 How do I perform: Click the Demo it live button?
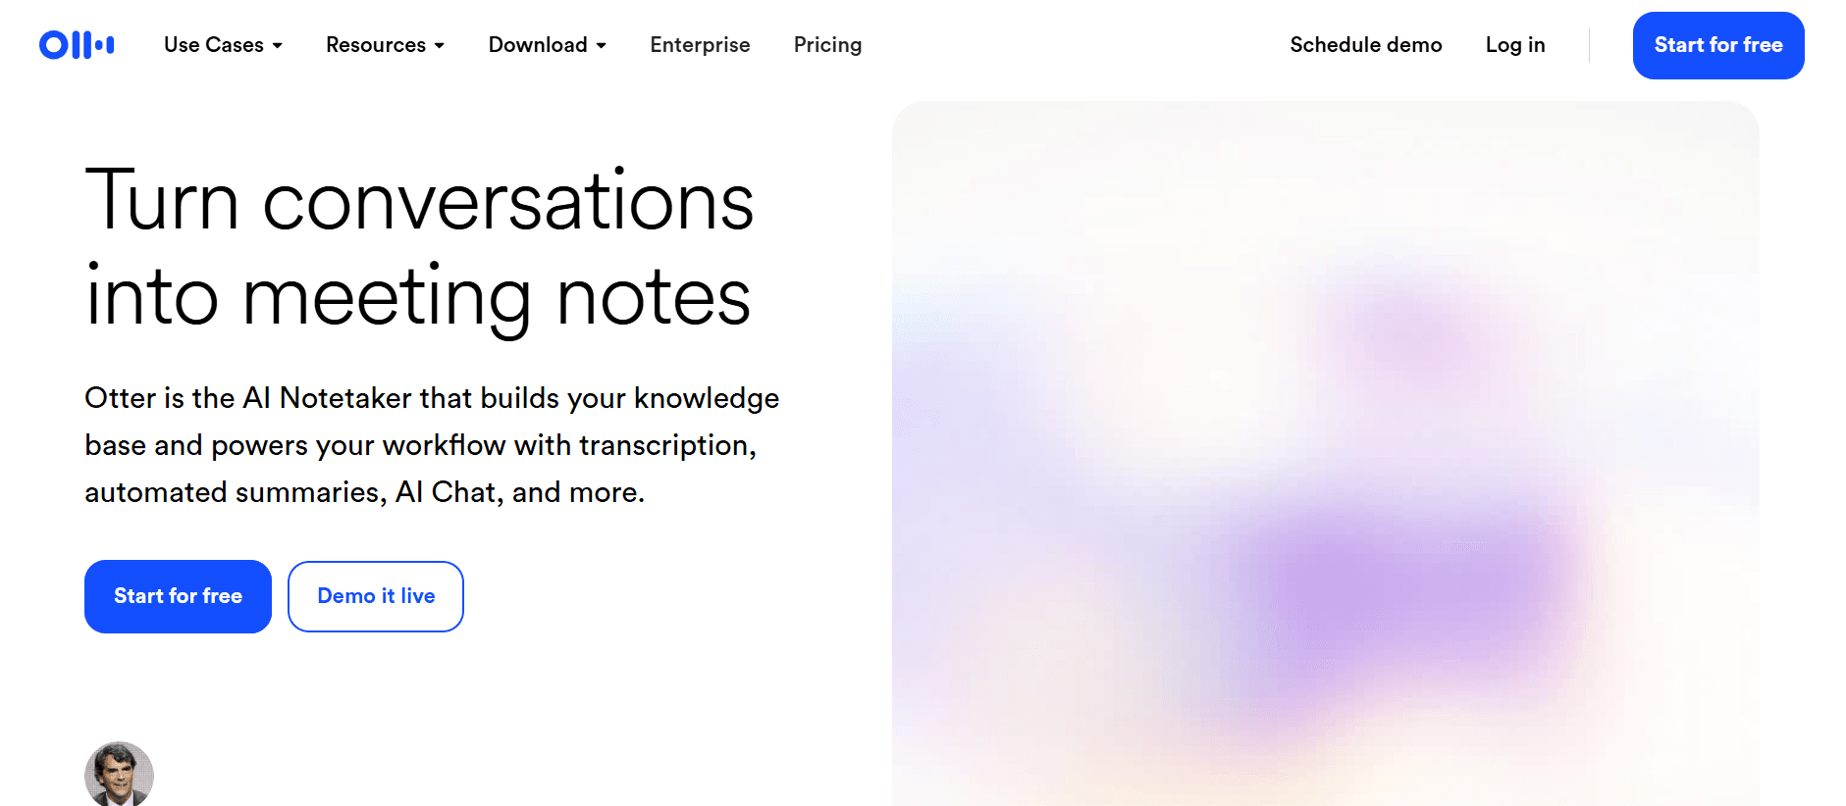(x=375, y=595)
